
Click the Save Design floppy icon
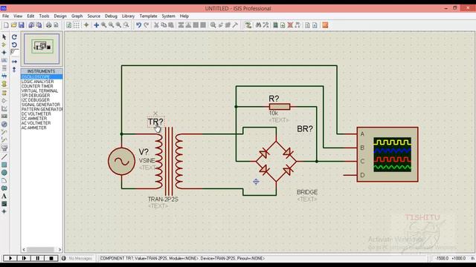coord(22,25)
